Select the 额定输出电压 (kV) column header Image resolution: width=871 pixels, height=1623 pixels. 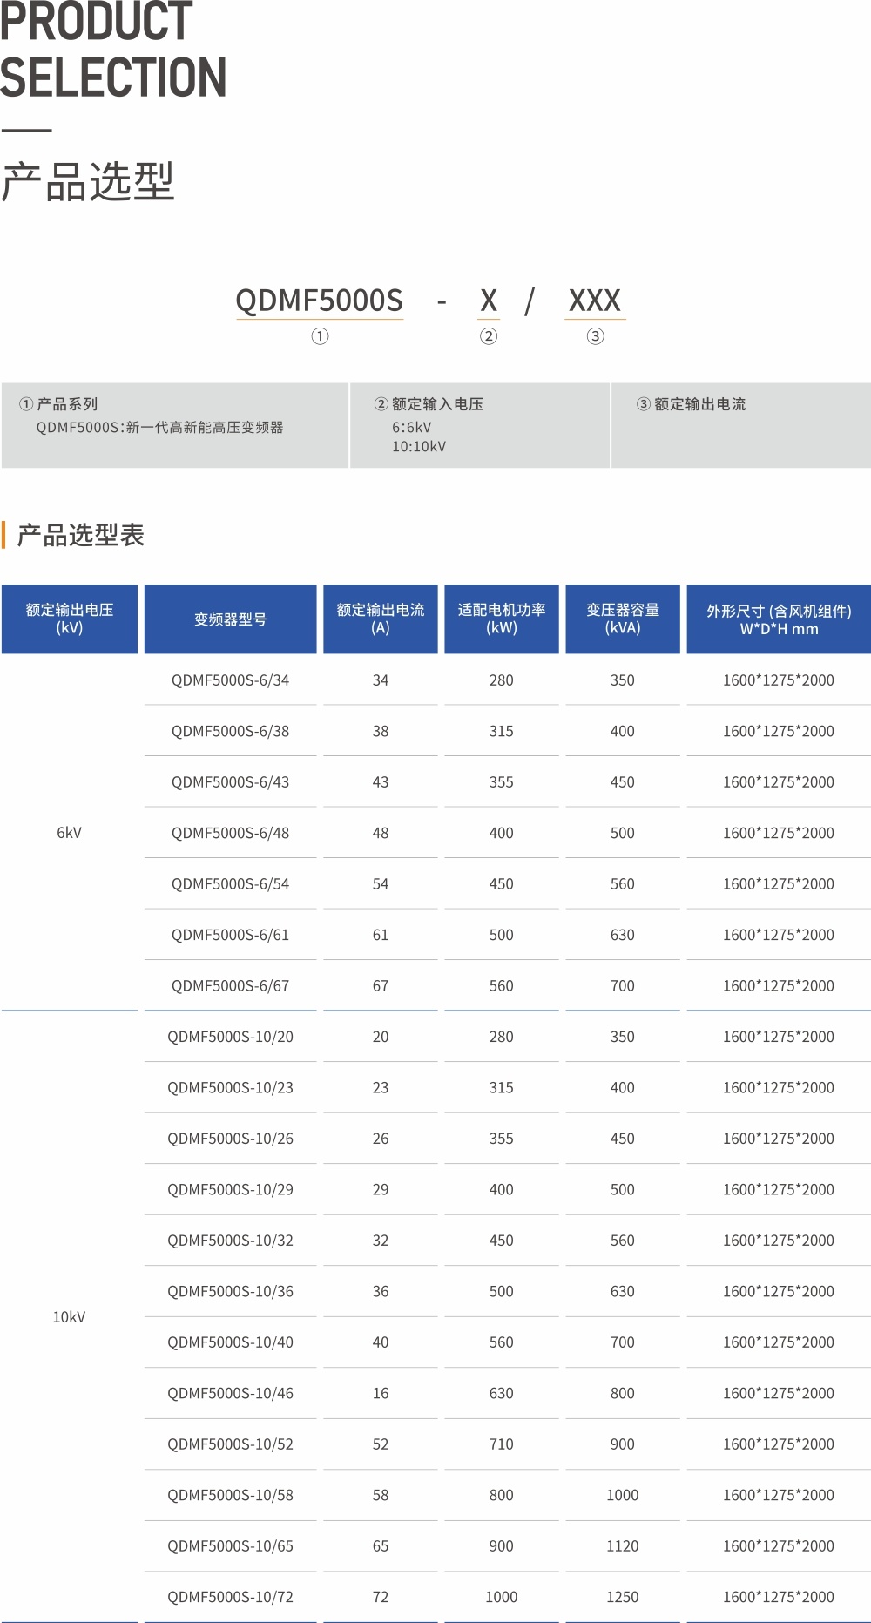pyautogui.click(x=70, y=619)
